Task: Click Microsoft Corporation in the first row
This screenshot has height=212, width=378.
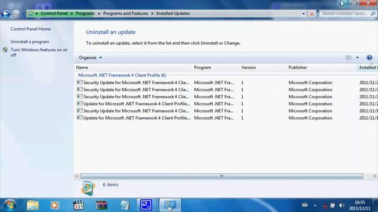Action: [x=310, y=82]
